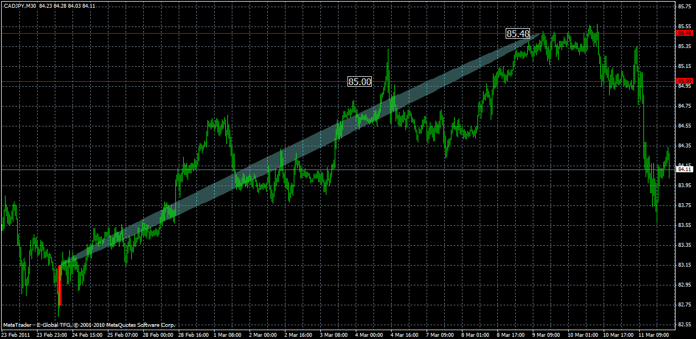Click the 8 Mar 17:00 time axis label
Screen dimensions: 696x339
510,334
